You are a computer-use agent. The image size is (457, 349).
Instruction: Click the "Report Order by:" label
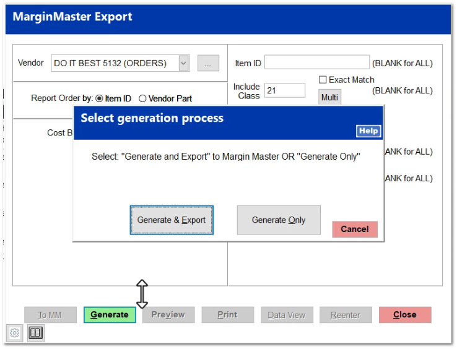tap(62, 98)
